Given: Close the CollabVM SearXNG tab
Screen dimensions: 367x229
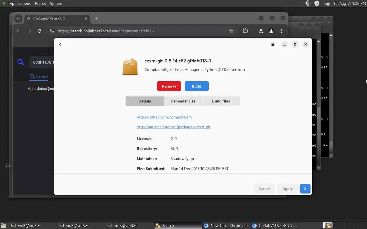Looking at the screenshot, I should 86,19.
